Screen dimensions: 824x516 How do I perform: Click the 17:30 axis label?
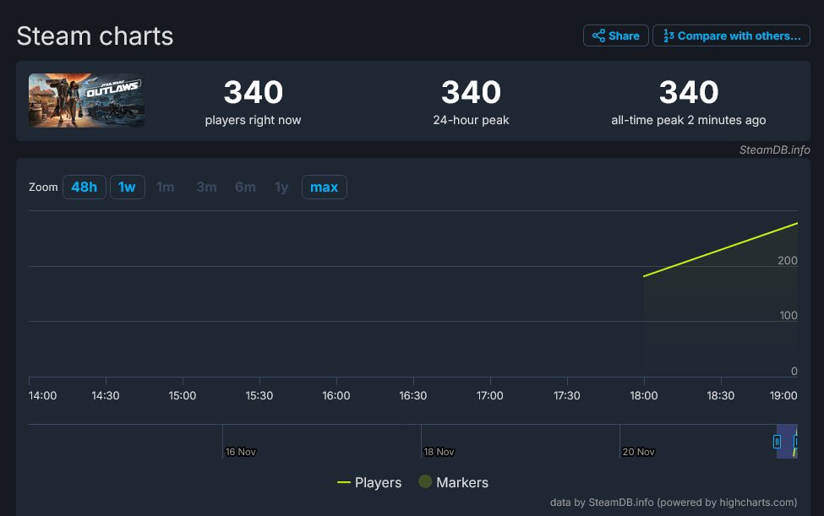pyautogui.click(x=566, y=395)
